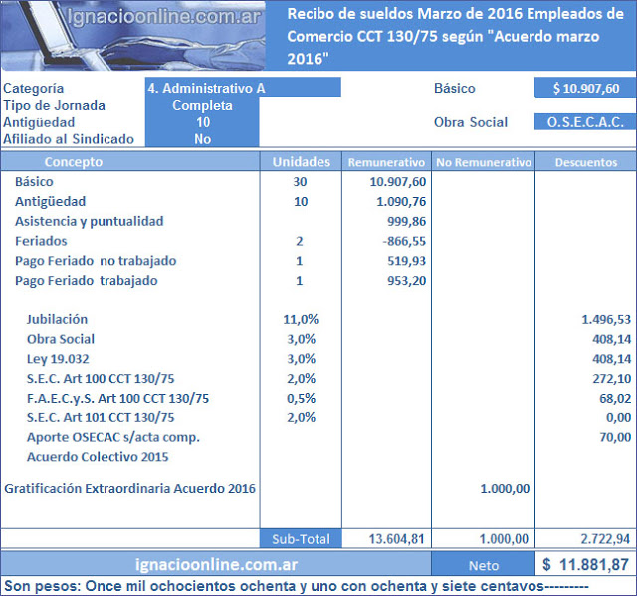Select the net total '$ 11.881,87'
The height and width of the screenshot is (596, 637).
(x=586, y=564)
